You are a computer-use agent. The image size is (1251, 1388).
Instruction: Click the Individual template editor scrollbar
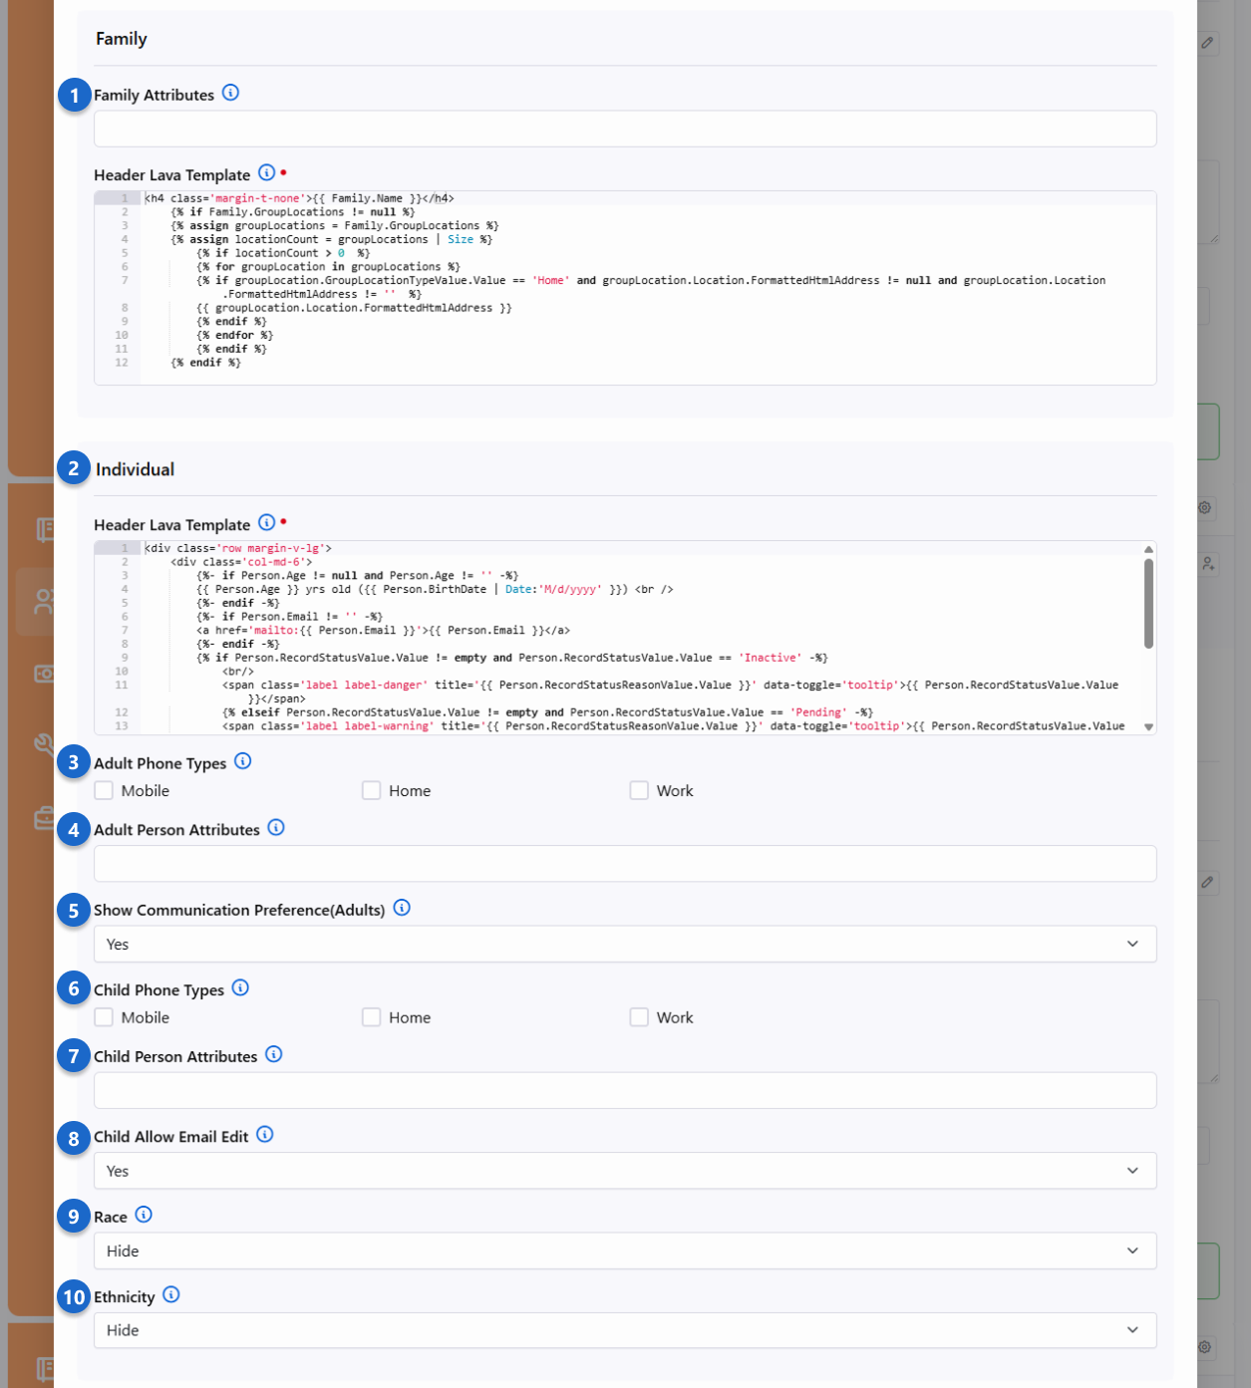click(1148, 605)
